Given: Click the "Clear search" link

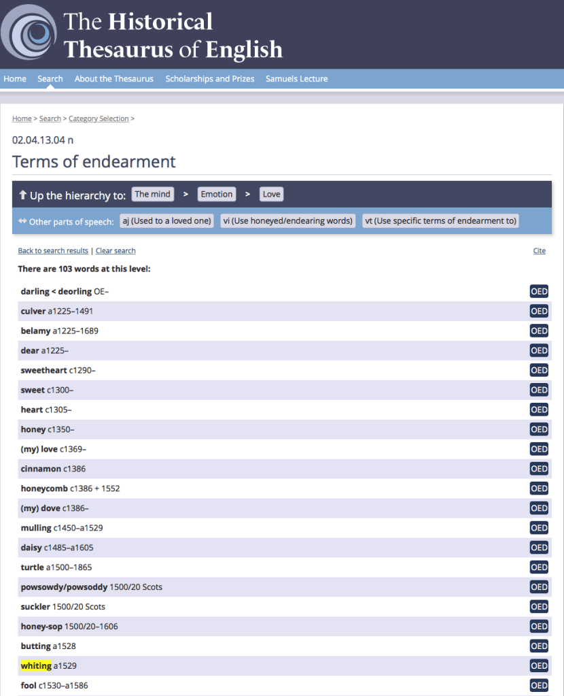Looking at the screenshot, I should (x=116, y=250).
